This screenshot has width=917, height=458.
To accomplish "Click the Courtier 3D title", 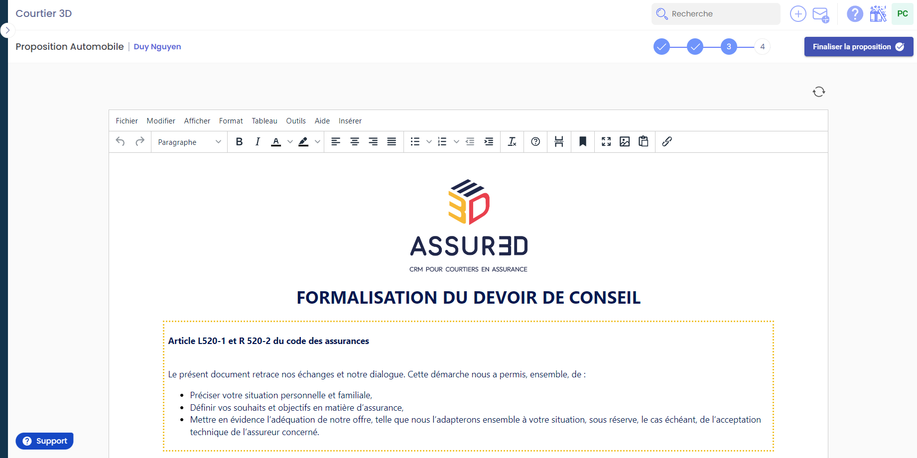I will [x=44, y=13].
